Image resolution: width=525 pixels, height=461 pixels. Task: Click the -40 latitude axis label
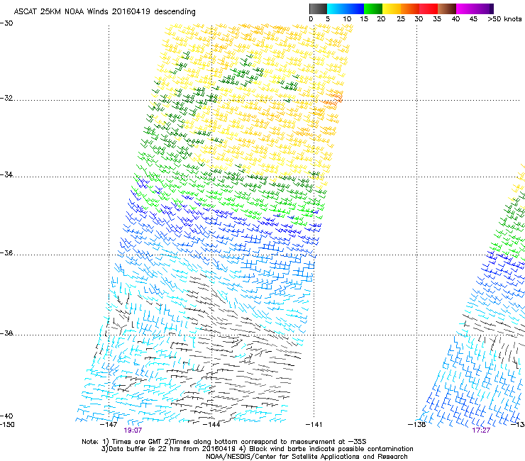coord(6,416)
